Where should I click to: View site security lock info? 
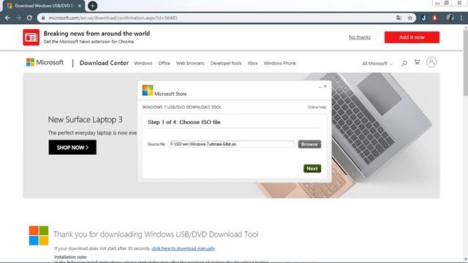coord(43,18)
